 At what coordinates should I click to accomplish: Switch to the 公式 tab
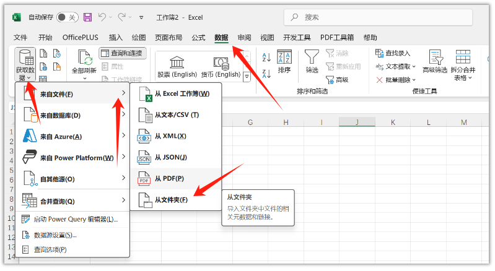pyautogui.click(x=198, y=38)
